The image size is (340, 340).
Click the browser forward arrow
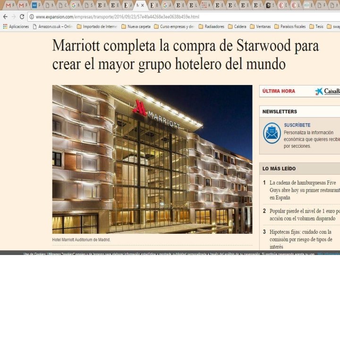point(14,17)
